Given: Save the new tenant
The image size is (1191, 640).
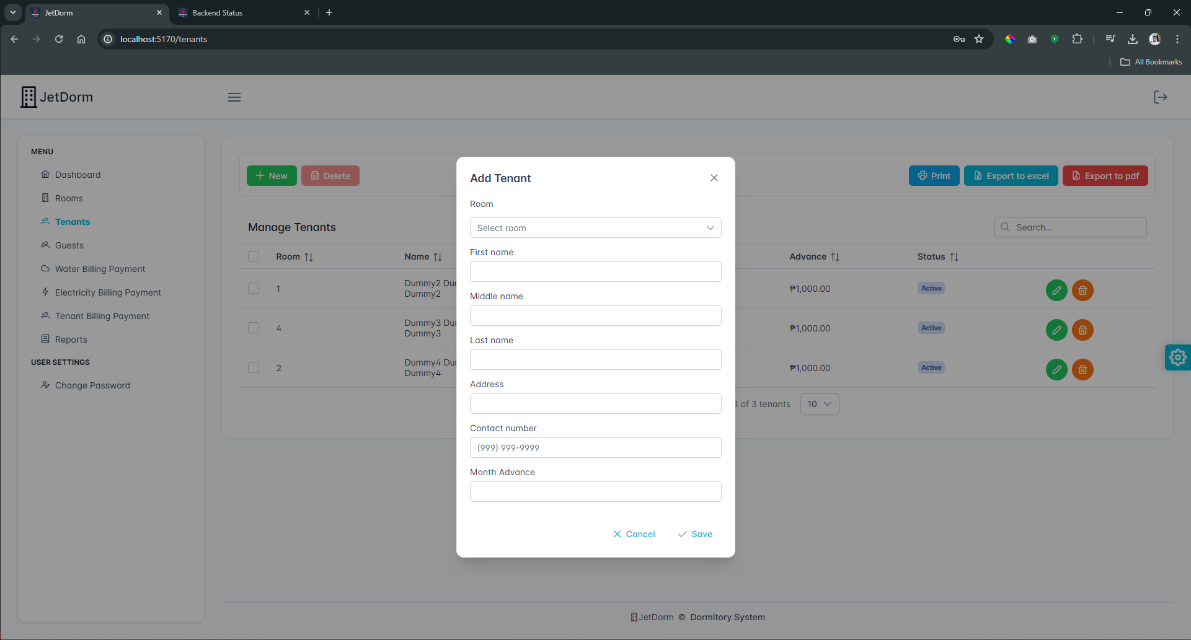Looking at the screenshot, I should 695,534.
